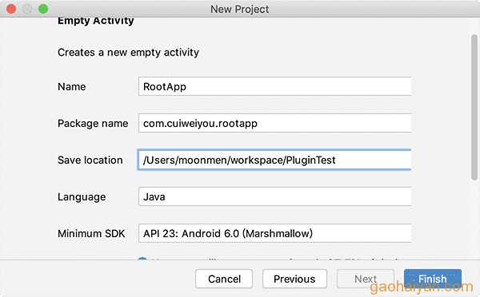Click the "Save location" label

click(90, 160)
